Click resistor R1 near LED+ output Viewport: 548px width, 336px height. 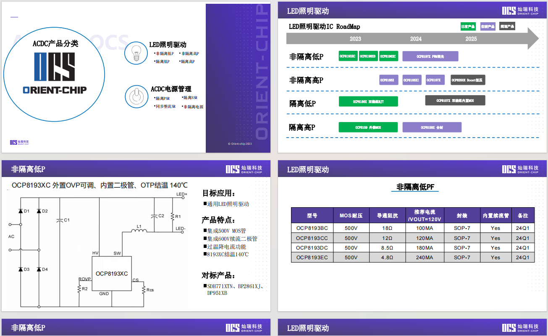pos(173,216)
